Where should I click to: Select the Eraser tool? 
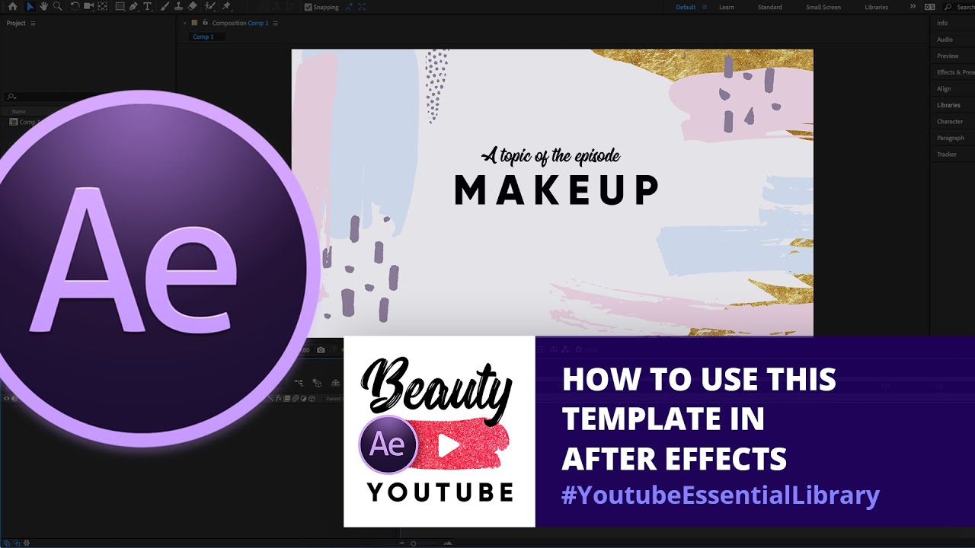pos(193,7)
